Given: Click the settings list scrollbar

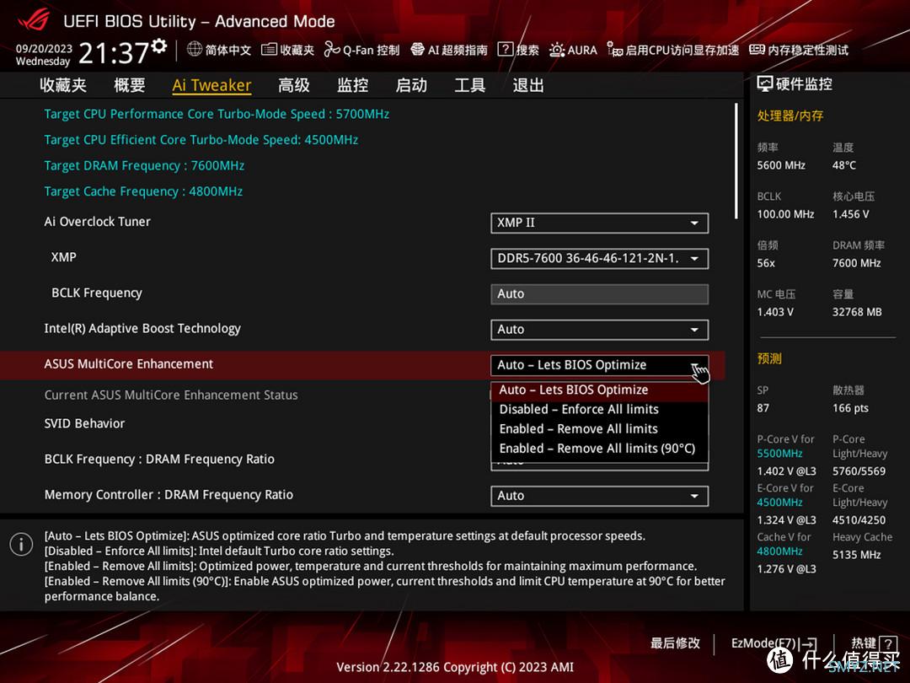Looking at the screenshot, I should pyautogui.click(x=736, y=161).
